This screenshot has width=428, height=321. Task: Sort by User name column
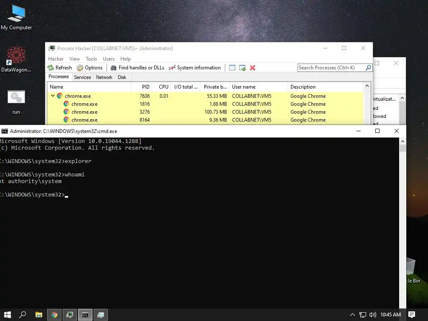click(x=258, y=87)
